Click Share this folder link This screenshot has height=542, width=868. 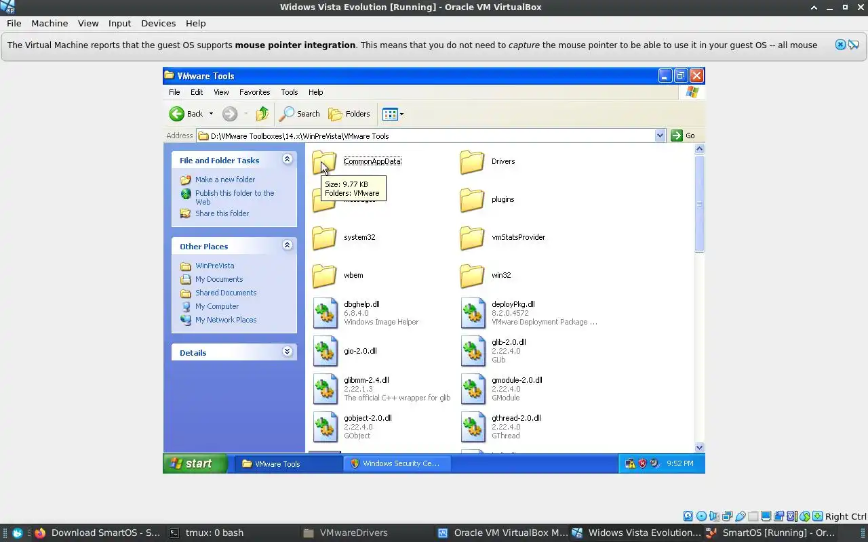click(222, 213)
